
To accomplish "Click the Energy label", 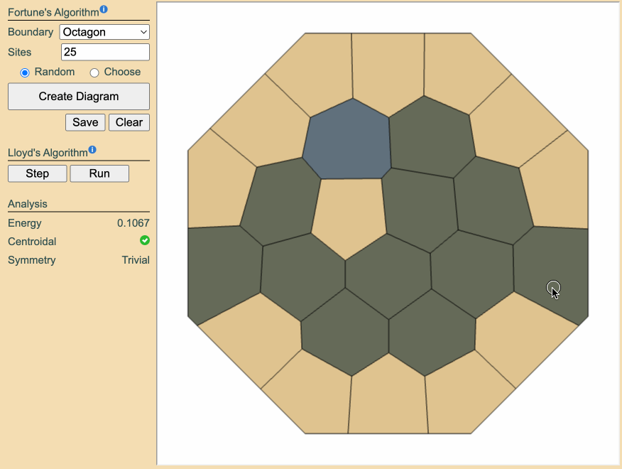I will pyautogui.click(x=25, y=223).
